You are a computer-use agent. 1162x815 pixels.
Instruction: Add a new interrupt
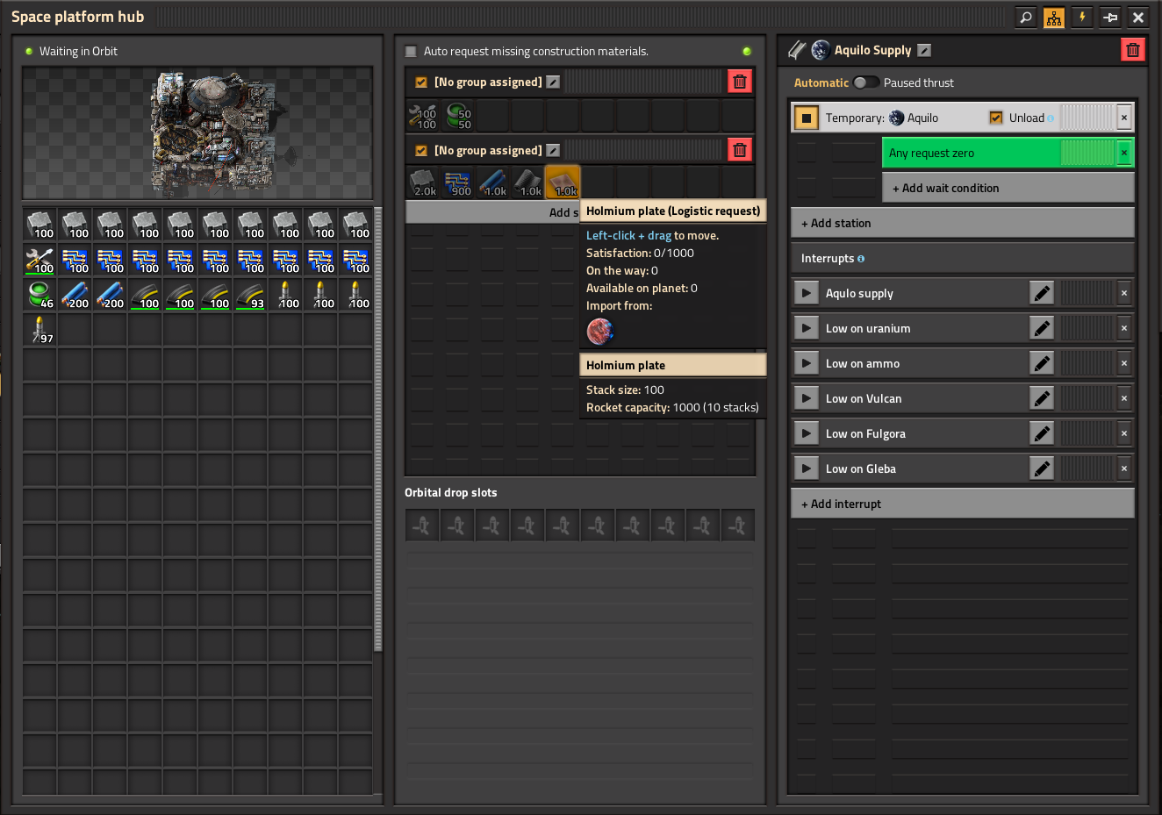(962, 504)
